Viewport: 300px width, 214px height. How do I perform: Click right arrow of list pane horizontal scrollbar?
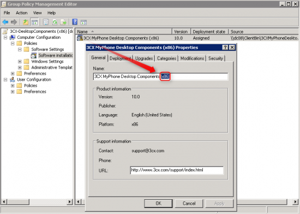click(x=296, y=202)
